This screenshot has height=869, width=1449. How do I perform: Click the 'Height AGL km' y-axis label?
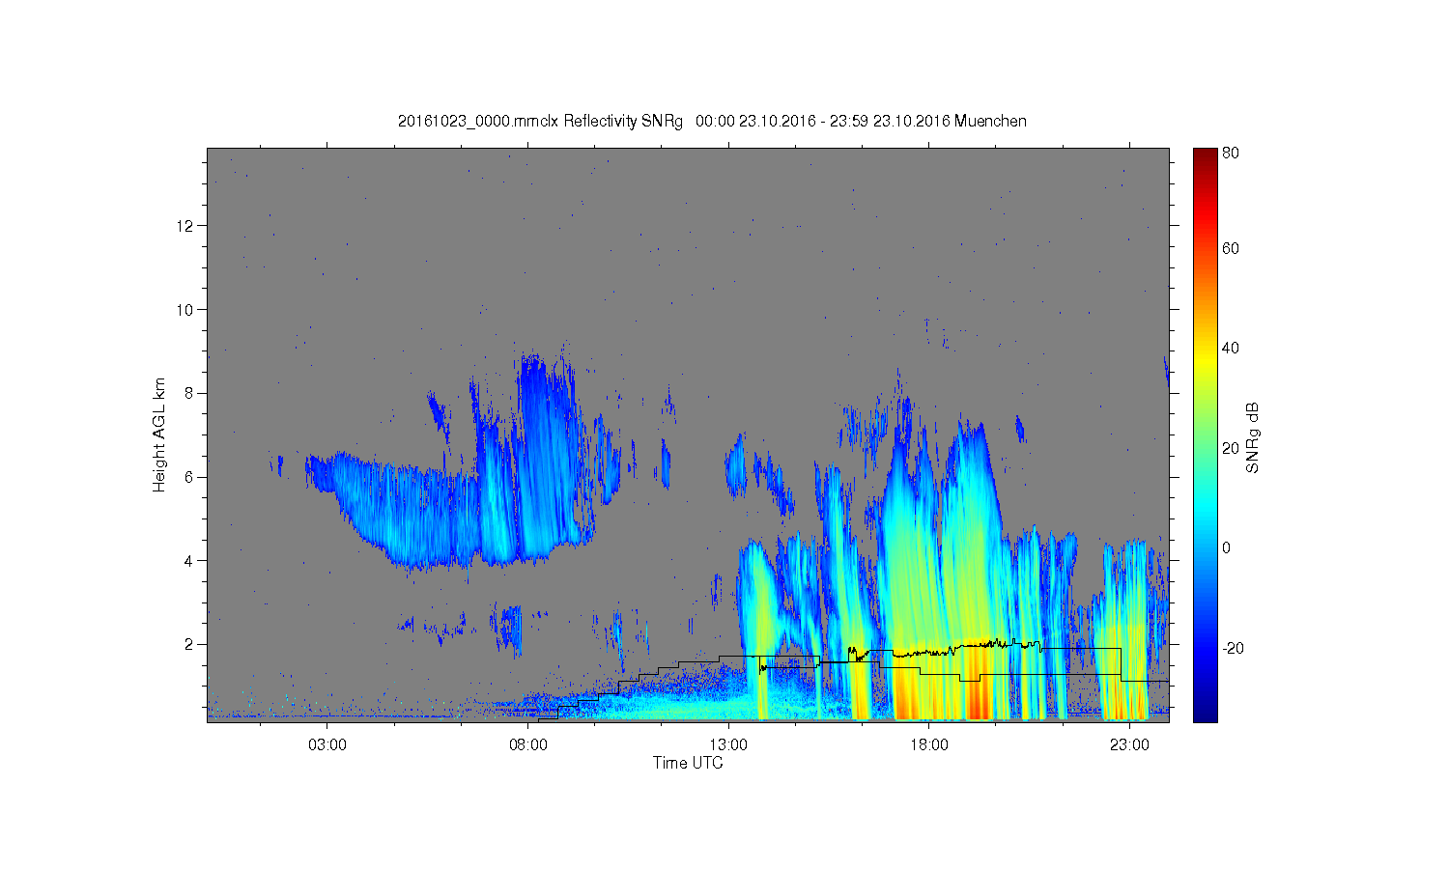tap(159, 434)
